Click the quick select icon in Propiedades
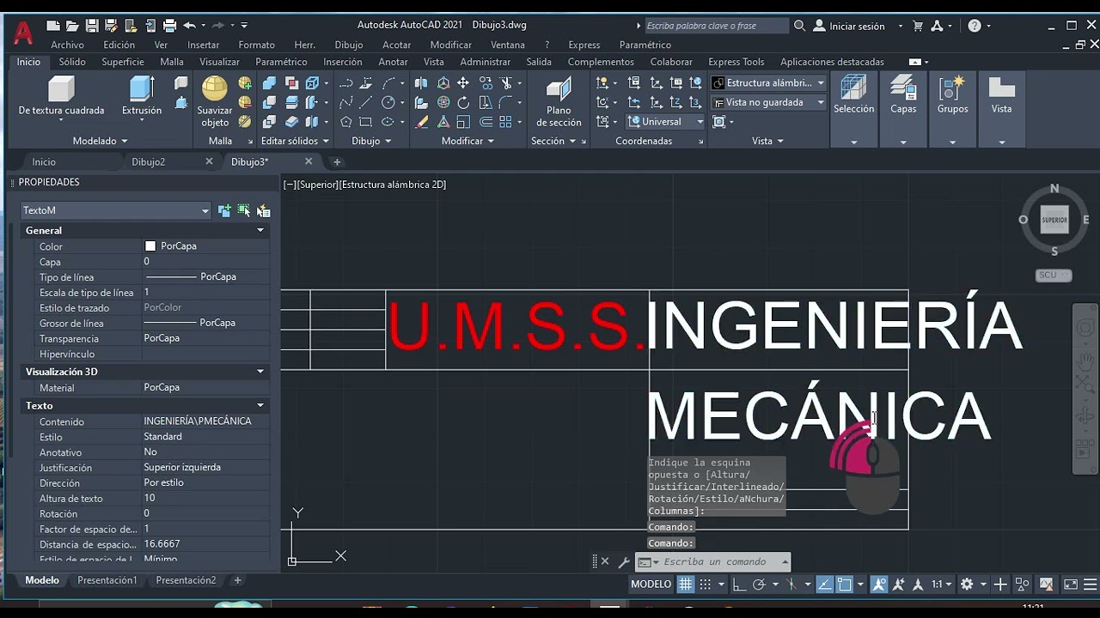 (x=263, y=210)
